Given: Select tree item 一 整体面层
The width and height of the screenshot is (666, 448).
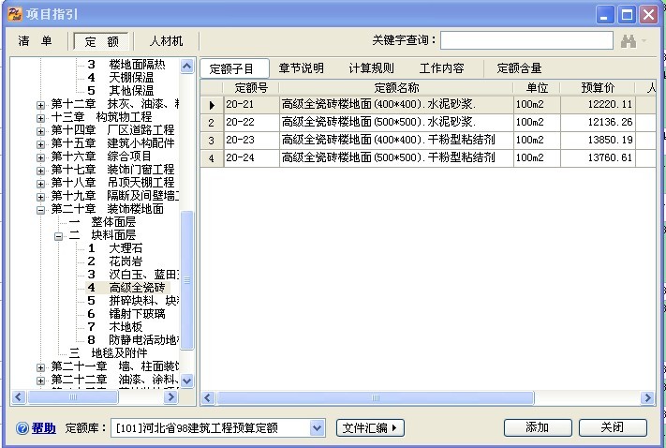Looking at the screenshot, I should click(102, 222).
